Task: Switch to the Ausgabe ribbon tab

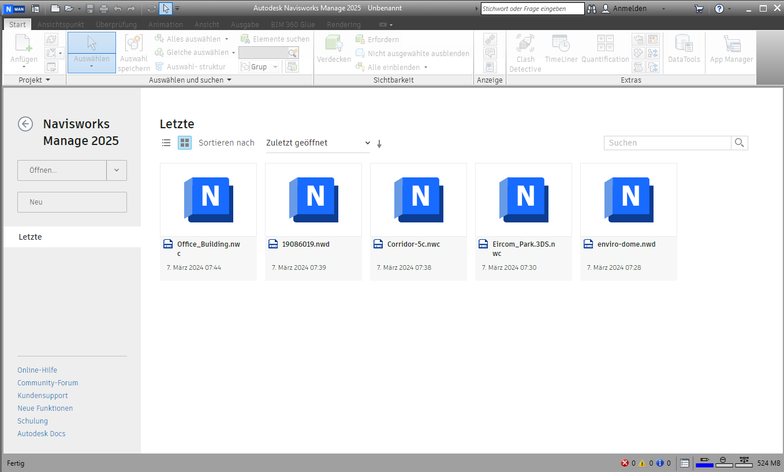Action: pyautogui.click(x=245, y=24)
